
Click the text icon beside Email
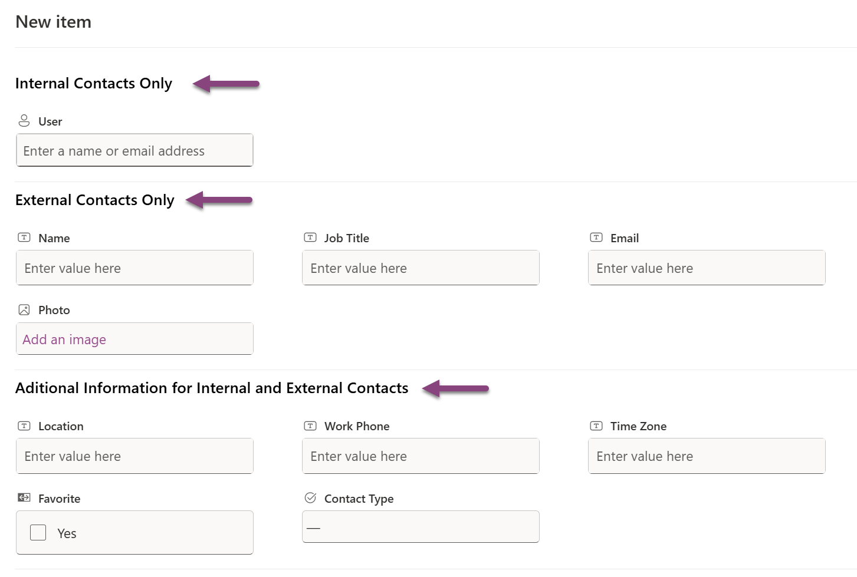tap(596, 238)
